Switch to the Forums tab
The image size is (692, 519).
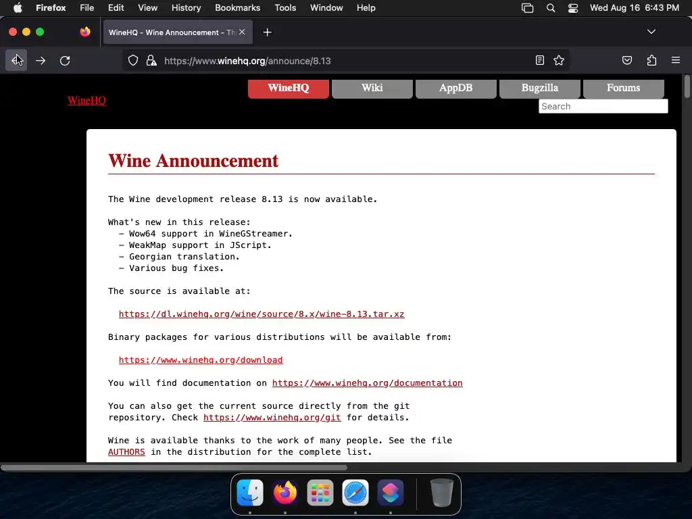(624, 89)
